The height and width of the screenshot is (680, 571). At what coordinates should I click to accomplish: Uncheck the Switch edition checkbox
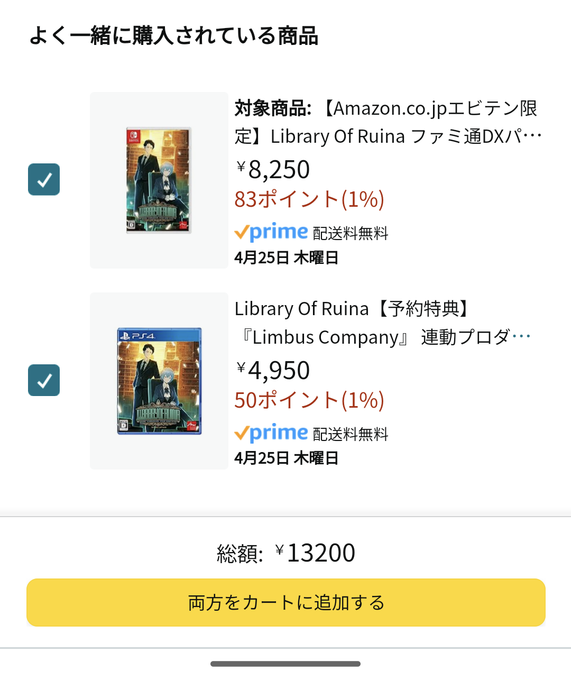44,180
